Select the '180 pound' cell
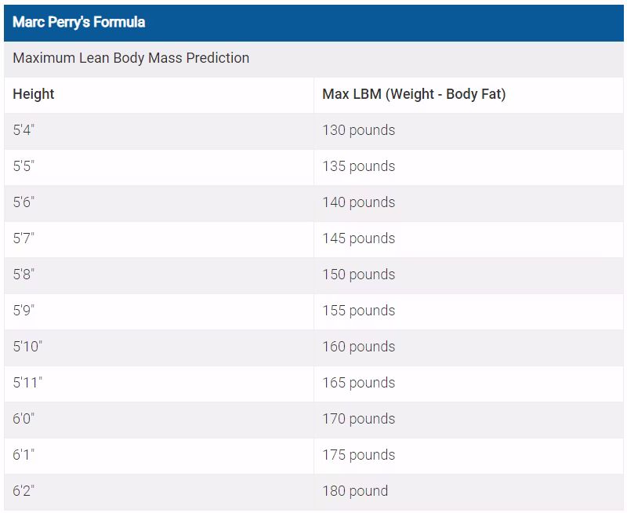 pos(469,492)
